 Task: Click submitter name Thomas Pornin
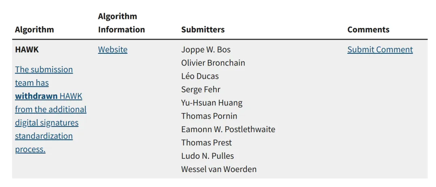tap(209, 116)
